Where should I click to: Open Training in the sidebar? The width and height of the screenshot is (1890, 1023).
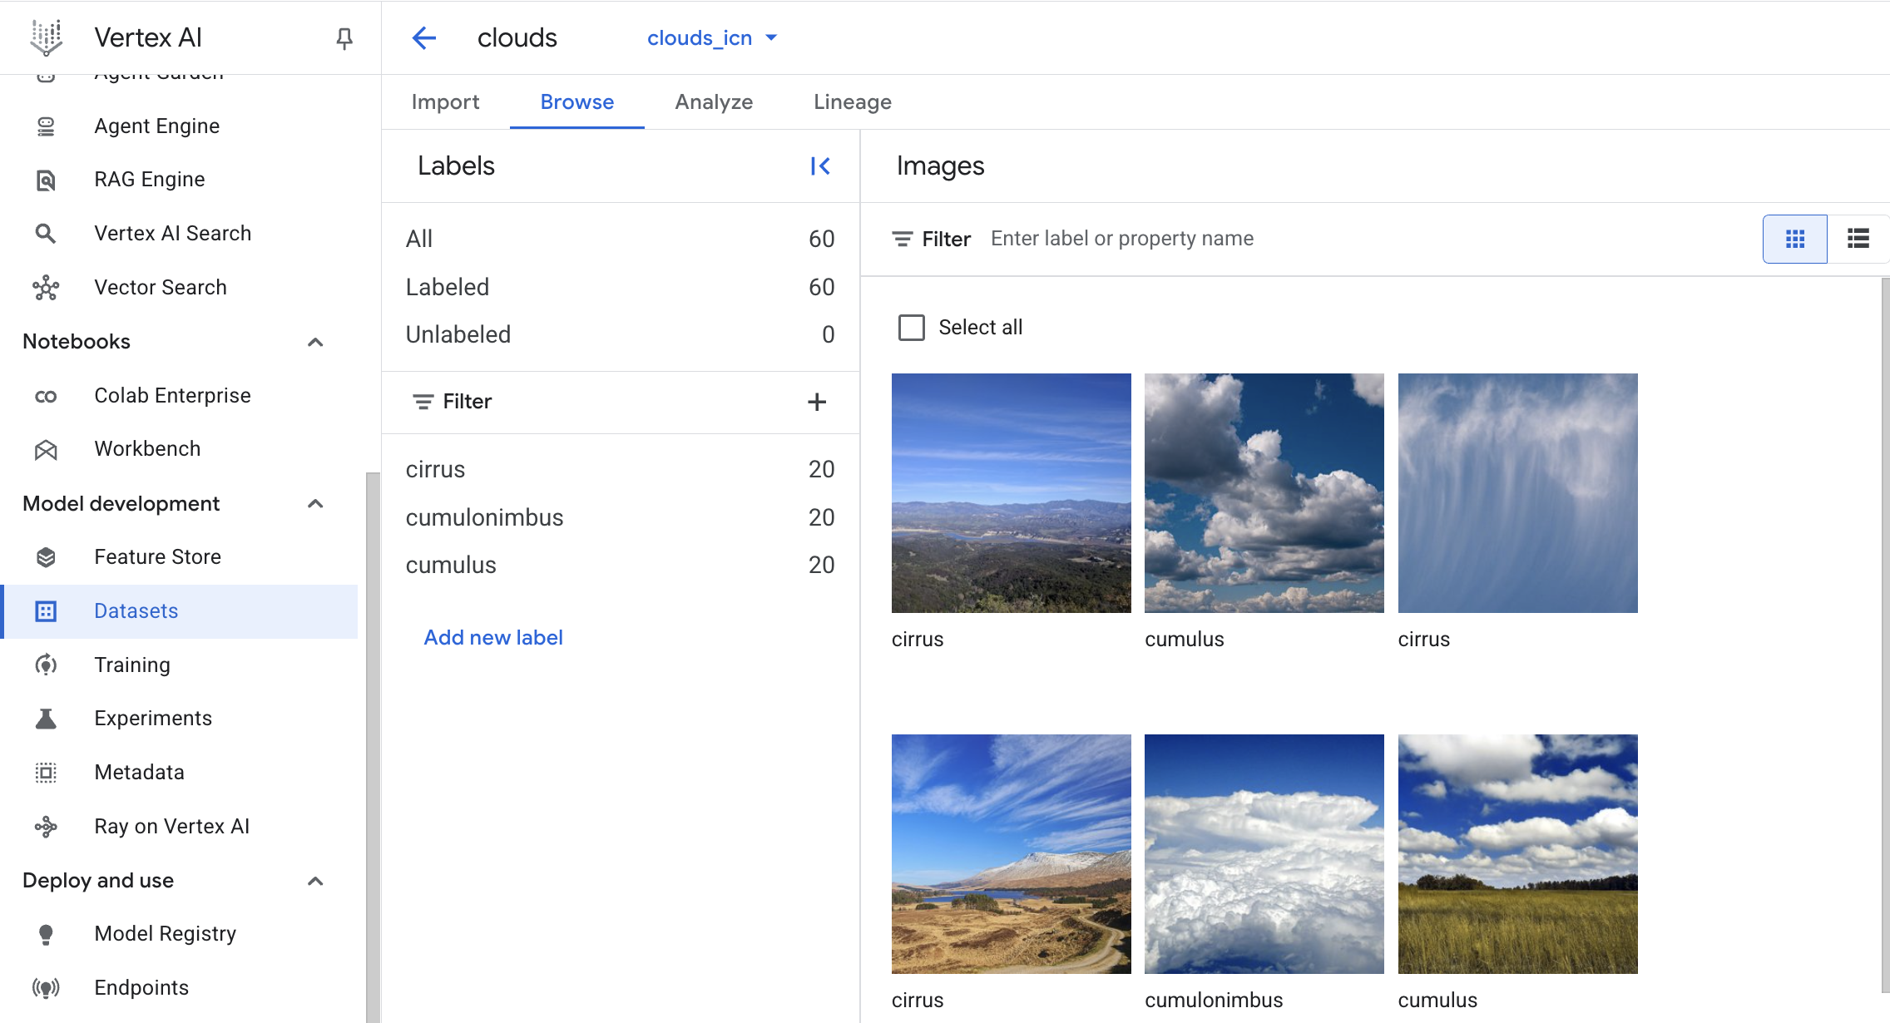pyautogui.click(x=132, y=665)
